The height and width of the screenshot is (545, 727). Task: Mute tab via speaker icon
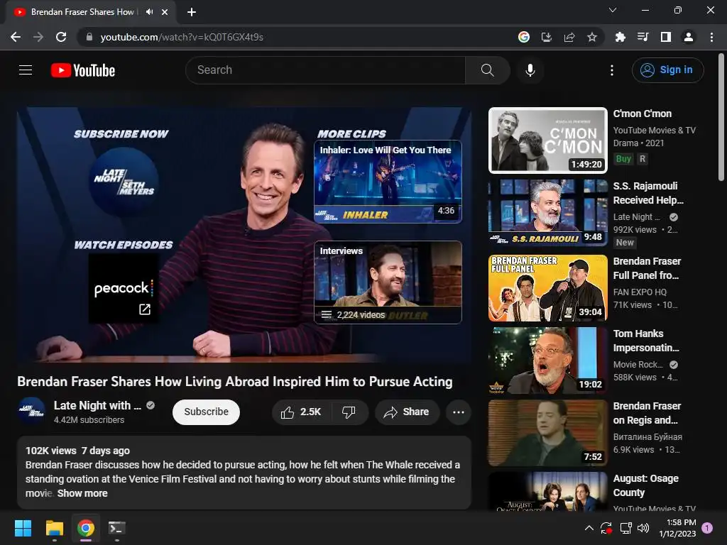(149, 12)
